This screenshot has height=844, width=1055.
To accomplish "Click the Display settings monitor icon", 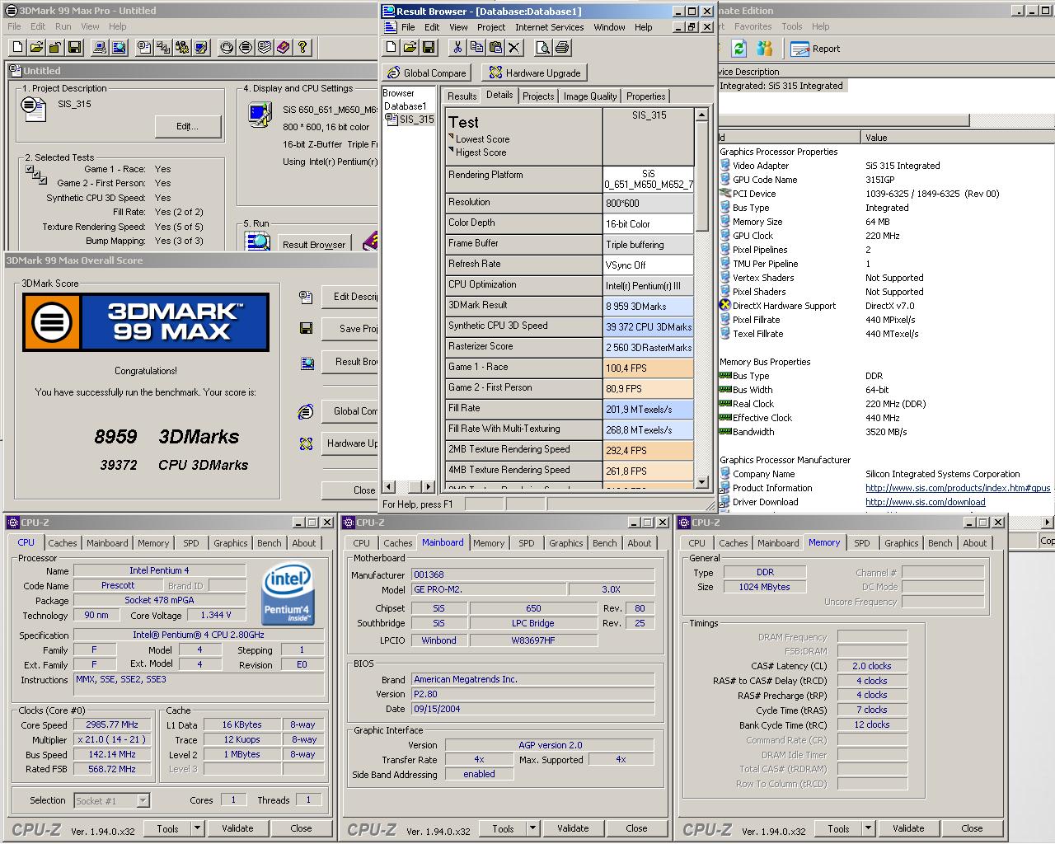I will [x=260, y=115].
